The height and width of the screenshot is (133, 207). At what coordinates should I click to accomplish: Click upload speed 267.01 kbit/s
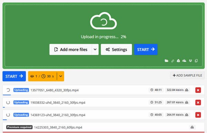(177, 102)
